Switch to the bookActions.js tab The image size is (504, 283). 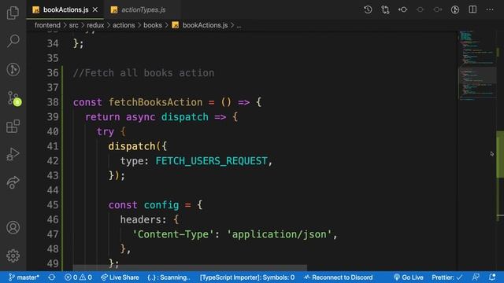[66, 10]
